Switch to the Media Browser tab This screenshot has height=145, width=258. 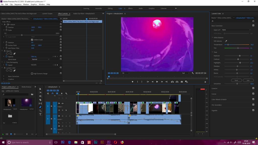26,87
